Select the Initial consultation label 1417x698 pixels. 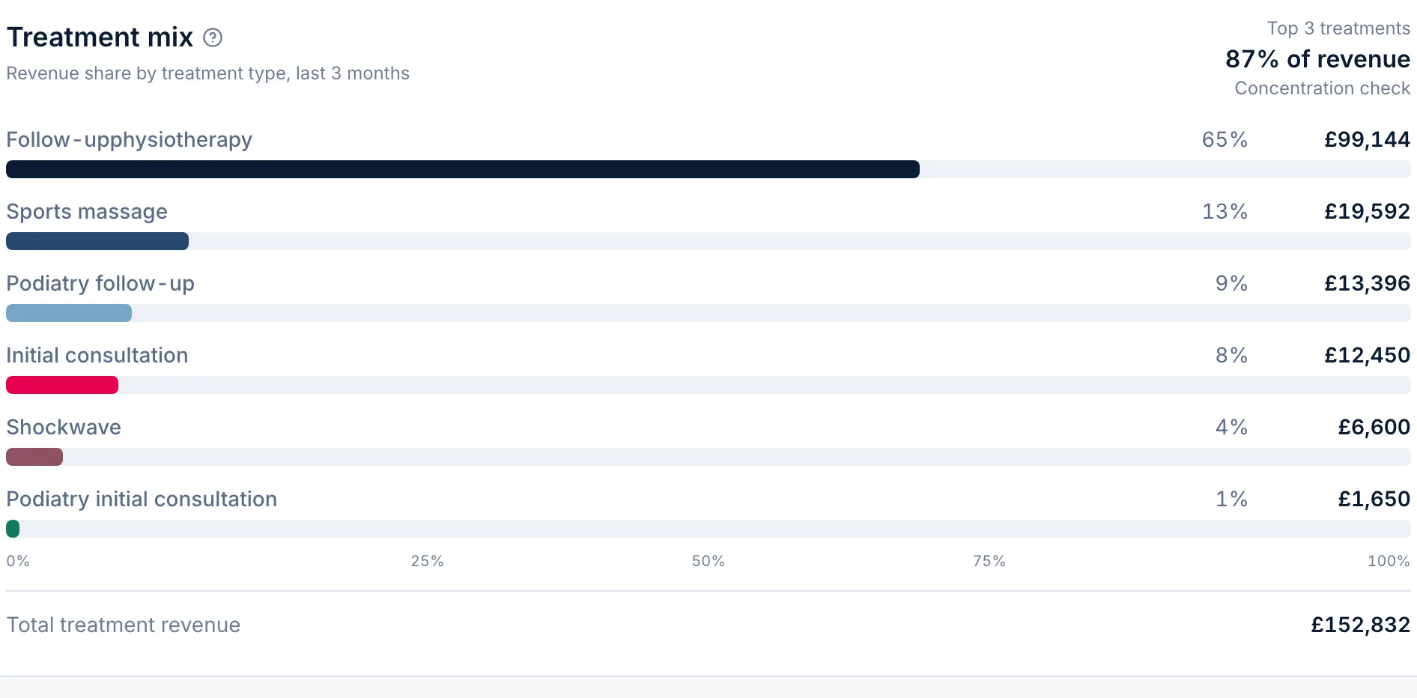[x=97, y=355]
